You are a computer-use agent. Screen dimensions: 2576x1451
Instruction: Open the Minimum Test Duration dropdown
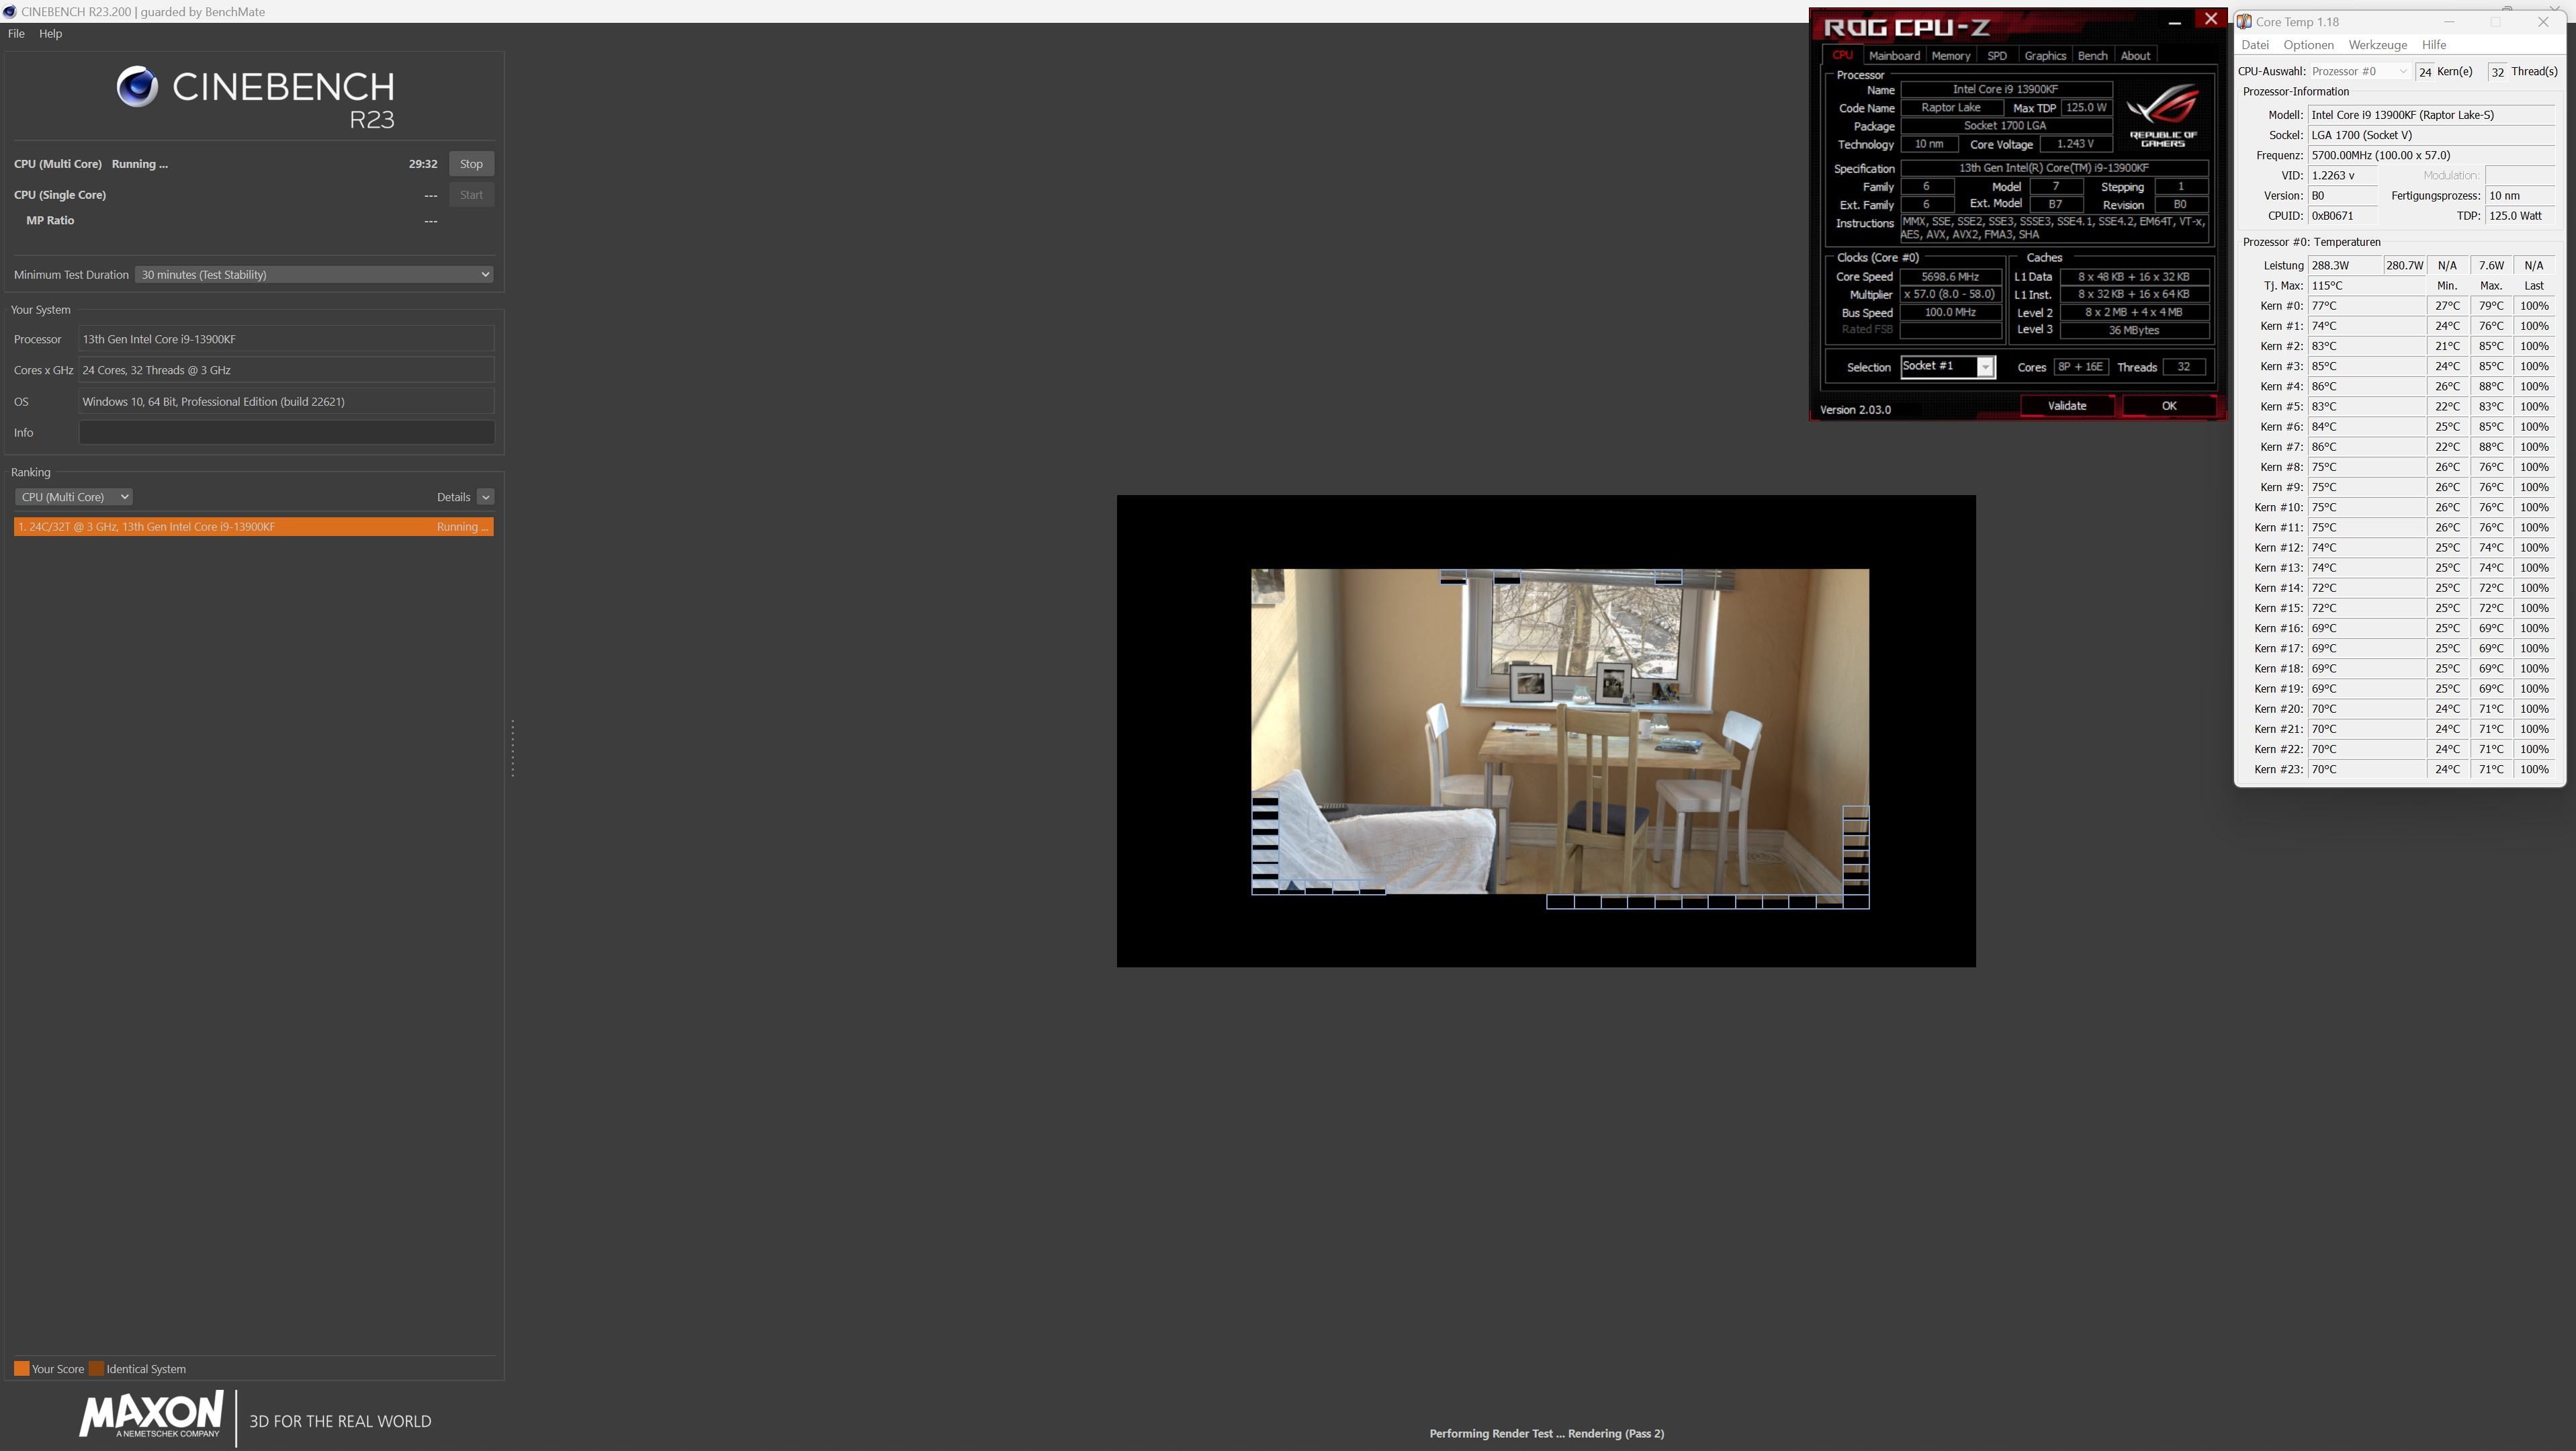[x=314, y=275]
